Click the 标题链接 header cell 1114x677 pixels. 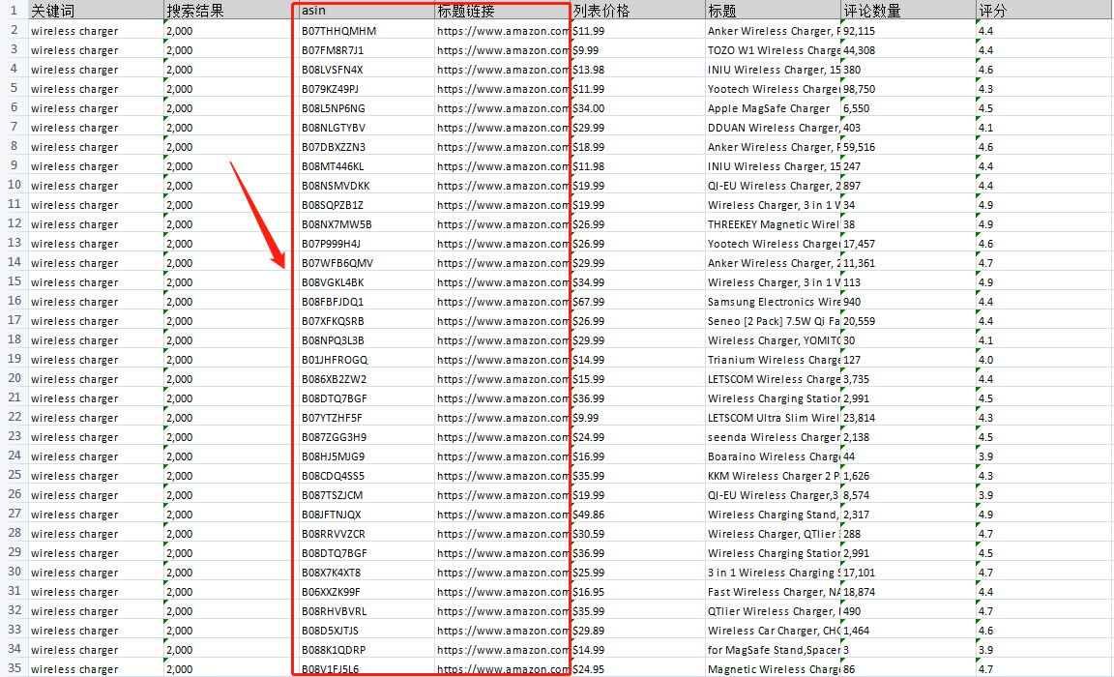(x=502, y=12)
